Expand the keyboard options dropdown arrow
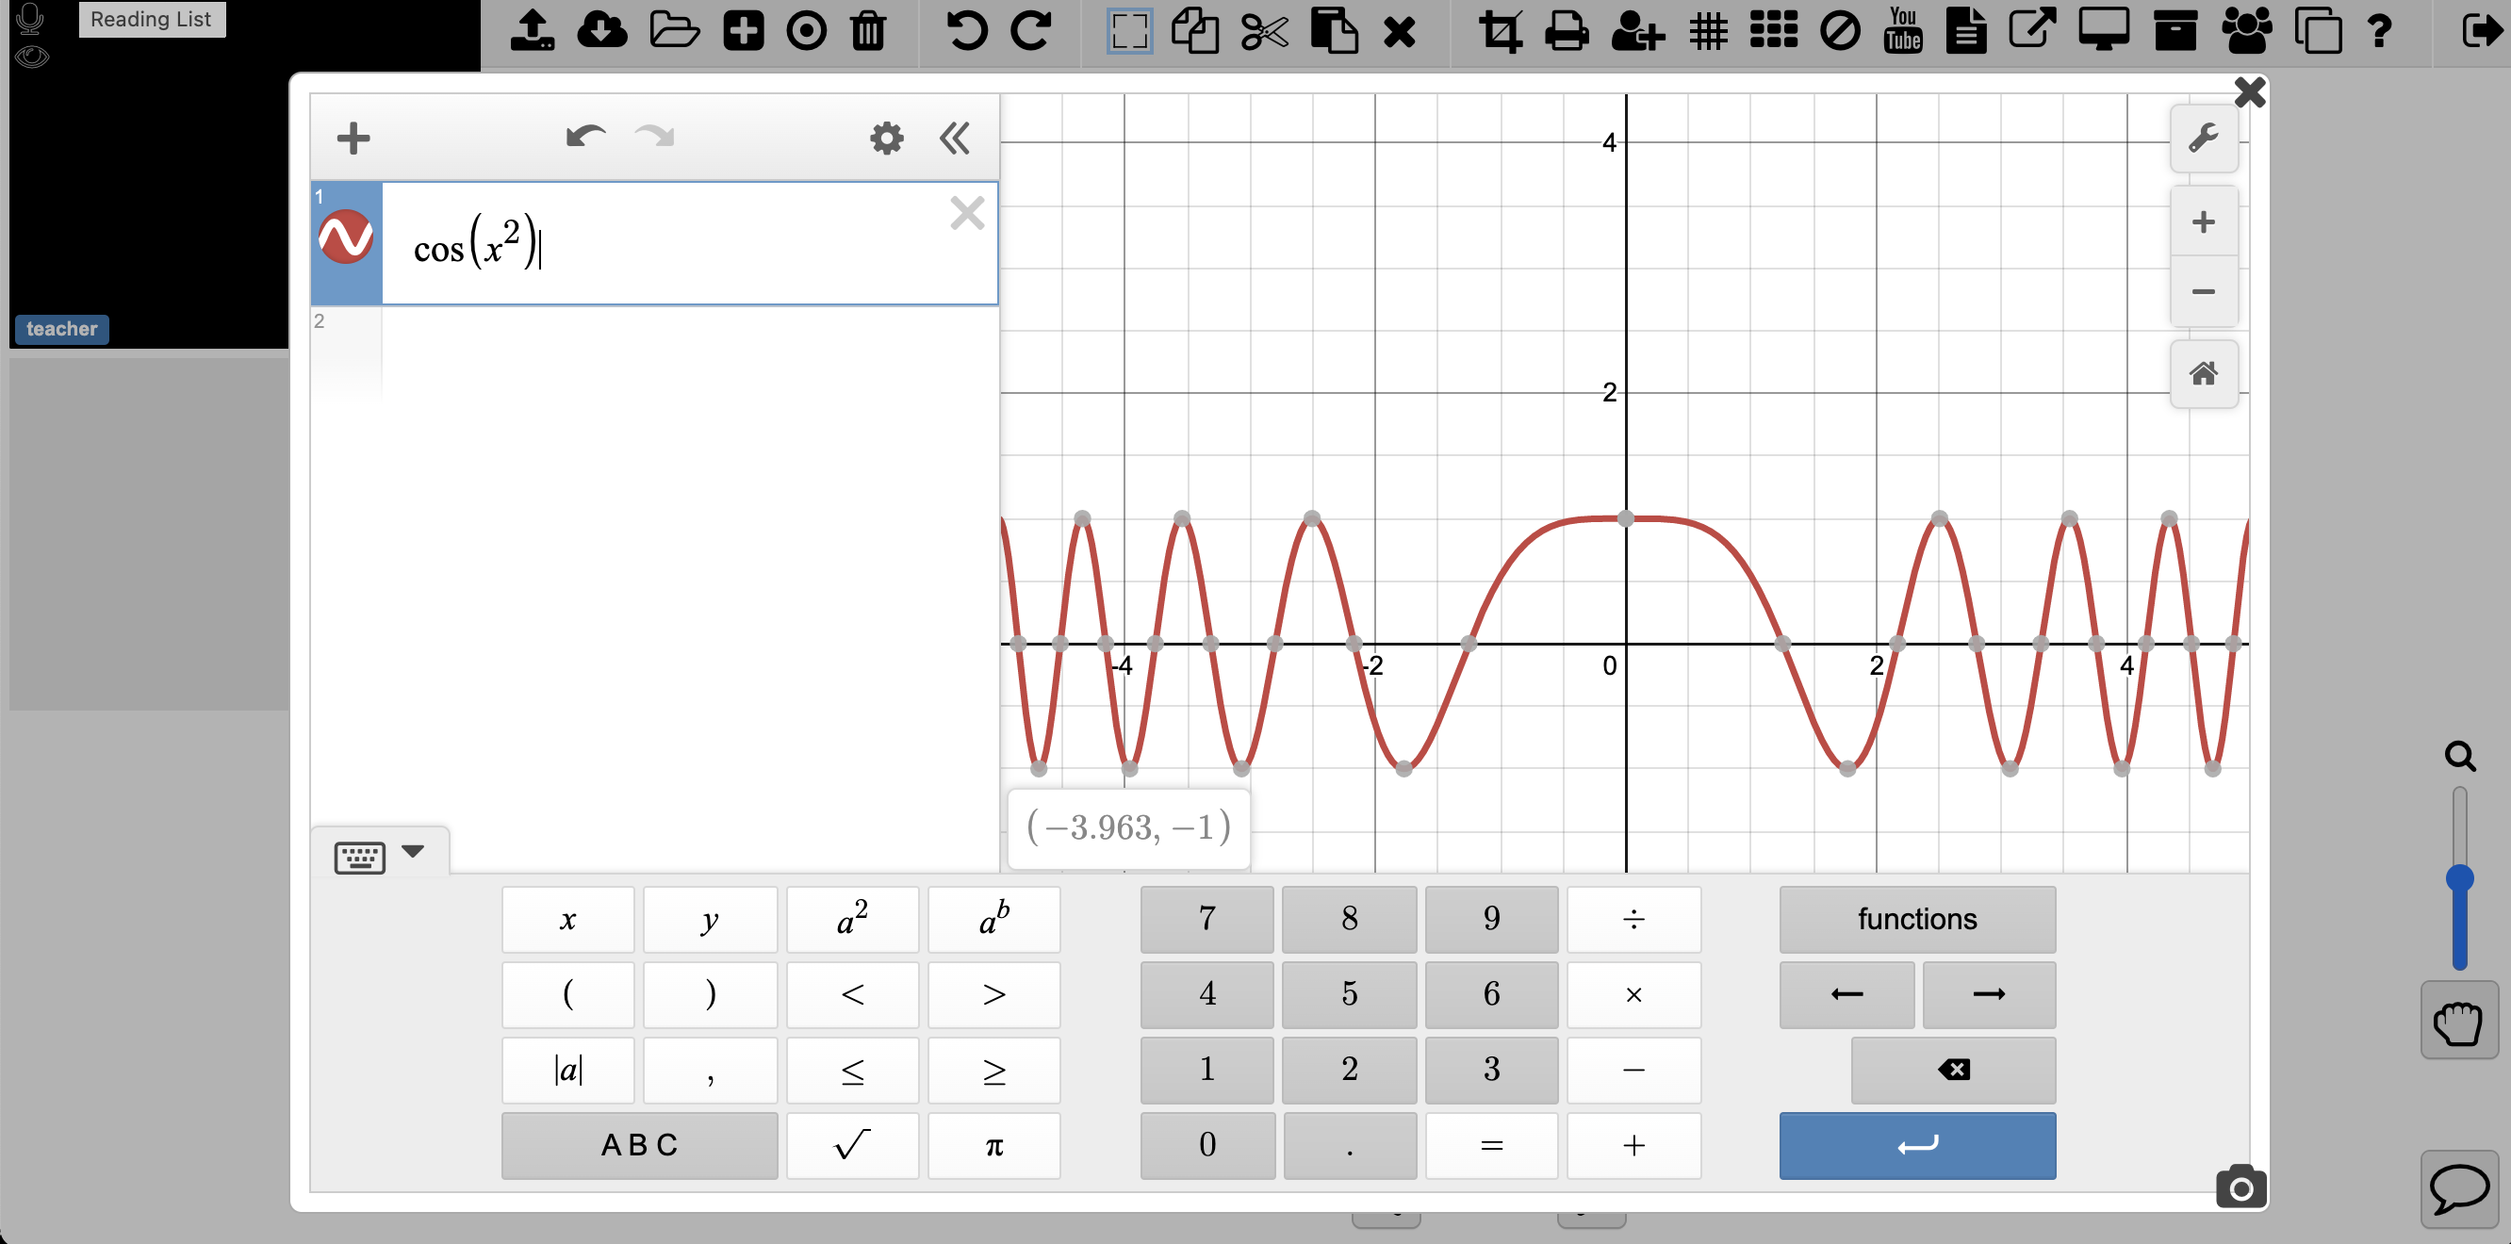The width and height of the screenshot is (2511, 1244). pos(413,851)
